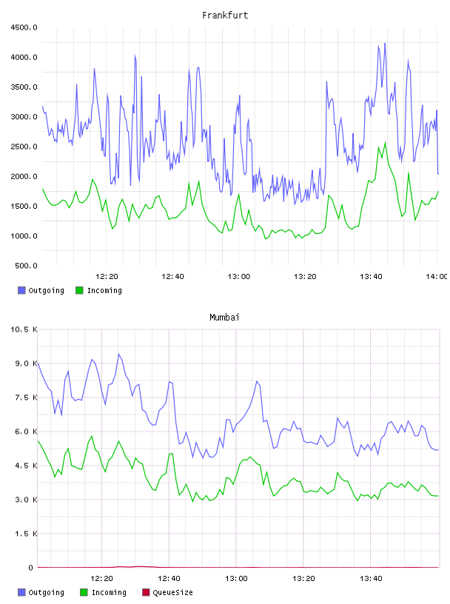
Task: Click the 7.5 K y-axis label on the Mumbai chart
Action: pos(26,397)
